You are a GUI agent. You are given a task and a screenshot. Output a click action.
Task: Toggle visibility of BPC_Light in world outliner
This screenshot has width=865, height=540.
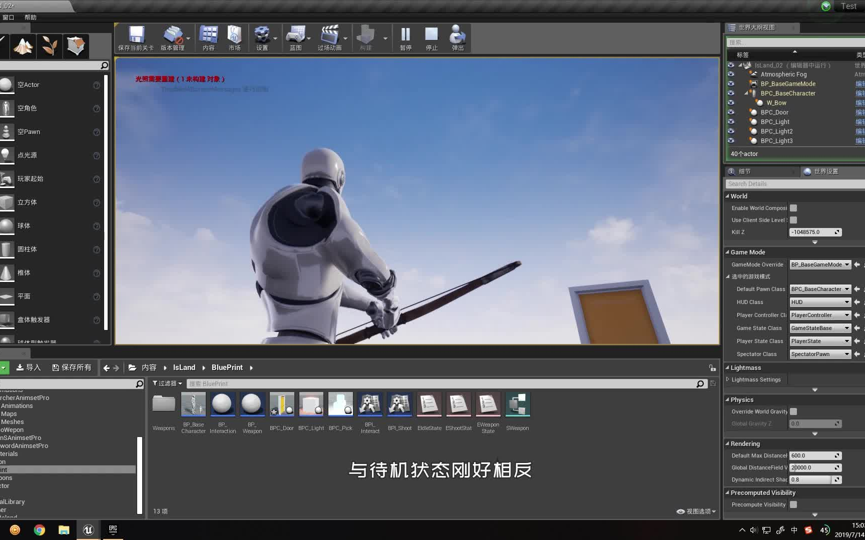click(x=731, y=121)
